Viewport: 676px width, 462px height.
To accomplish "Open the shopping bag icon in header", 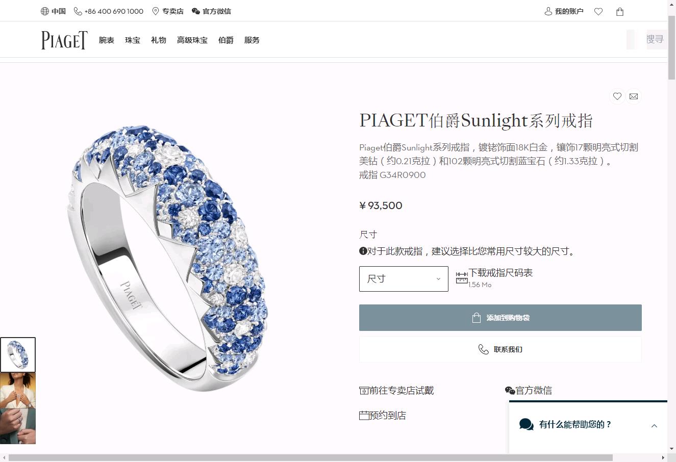I will click(x=620, y=11).
